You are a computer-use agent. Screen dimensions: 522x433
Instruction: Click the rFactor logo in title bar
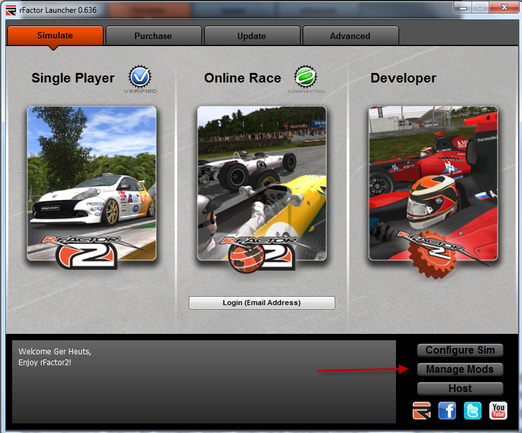tap(11, 10)
